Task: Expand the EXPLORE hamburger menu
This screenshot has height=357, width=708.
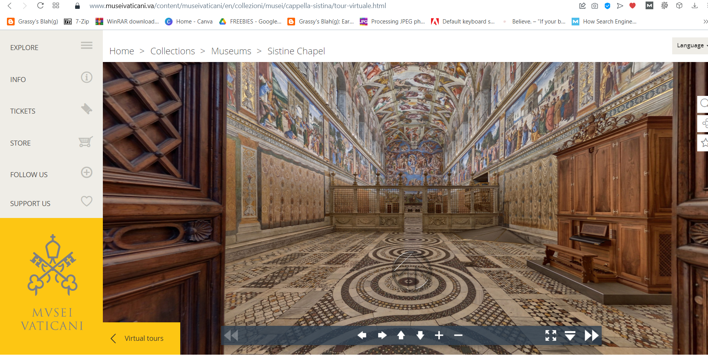Action: 86,46
